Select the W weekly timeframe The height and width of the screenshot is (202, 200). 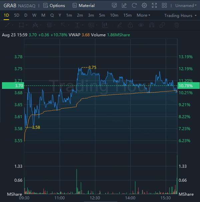(34, 15)
